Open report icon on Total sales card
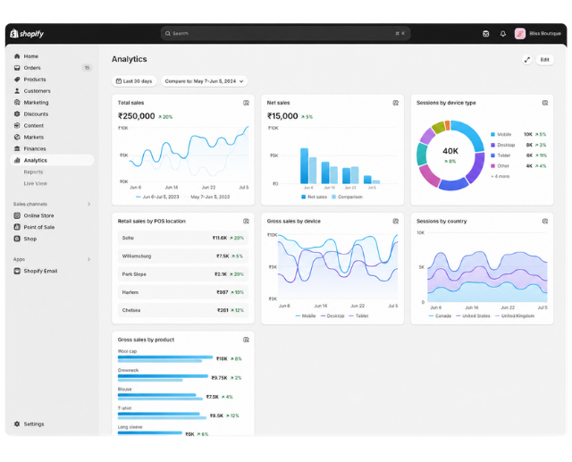572x462 pixels. [x=247, y=103]
